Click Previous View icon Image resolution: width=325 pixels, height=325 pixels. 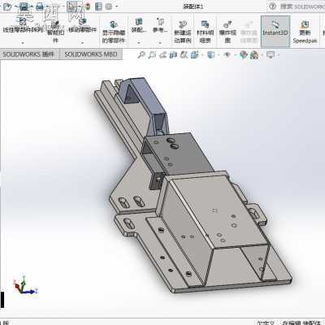162,55
